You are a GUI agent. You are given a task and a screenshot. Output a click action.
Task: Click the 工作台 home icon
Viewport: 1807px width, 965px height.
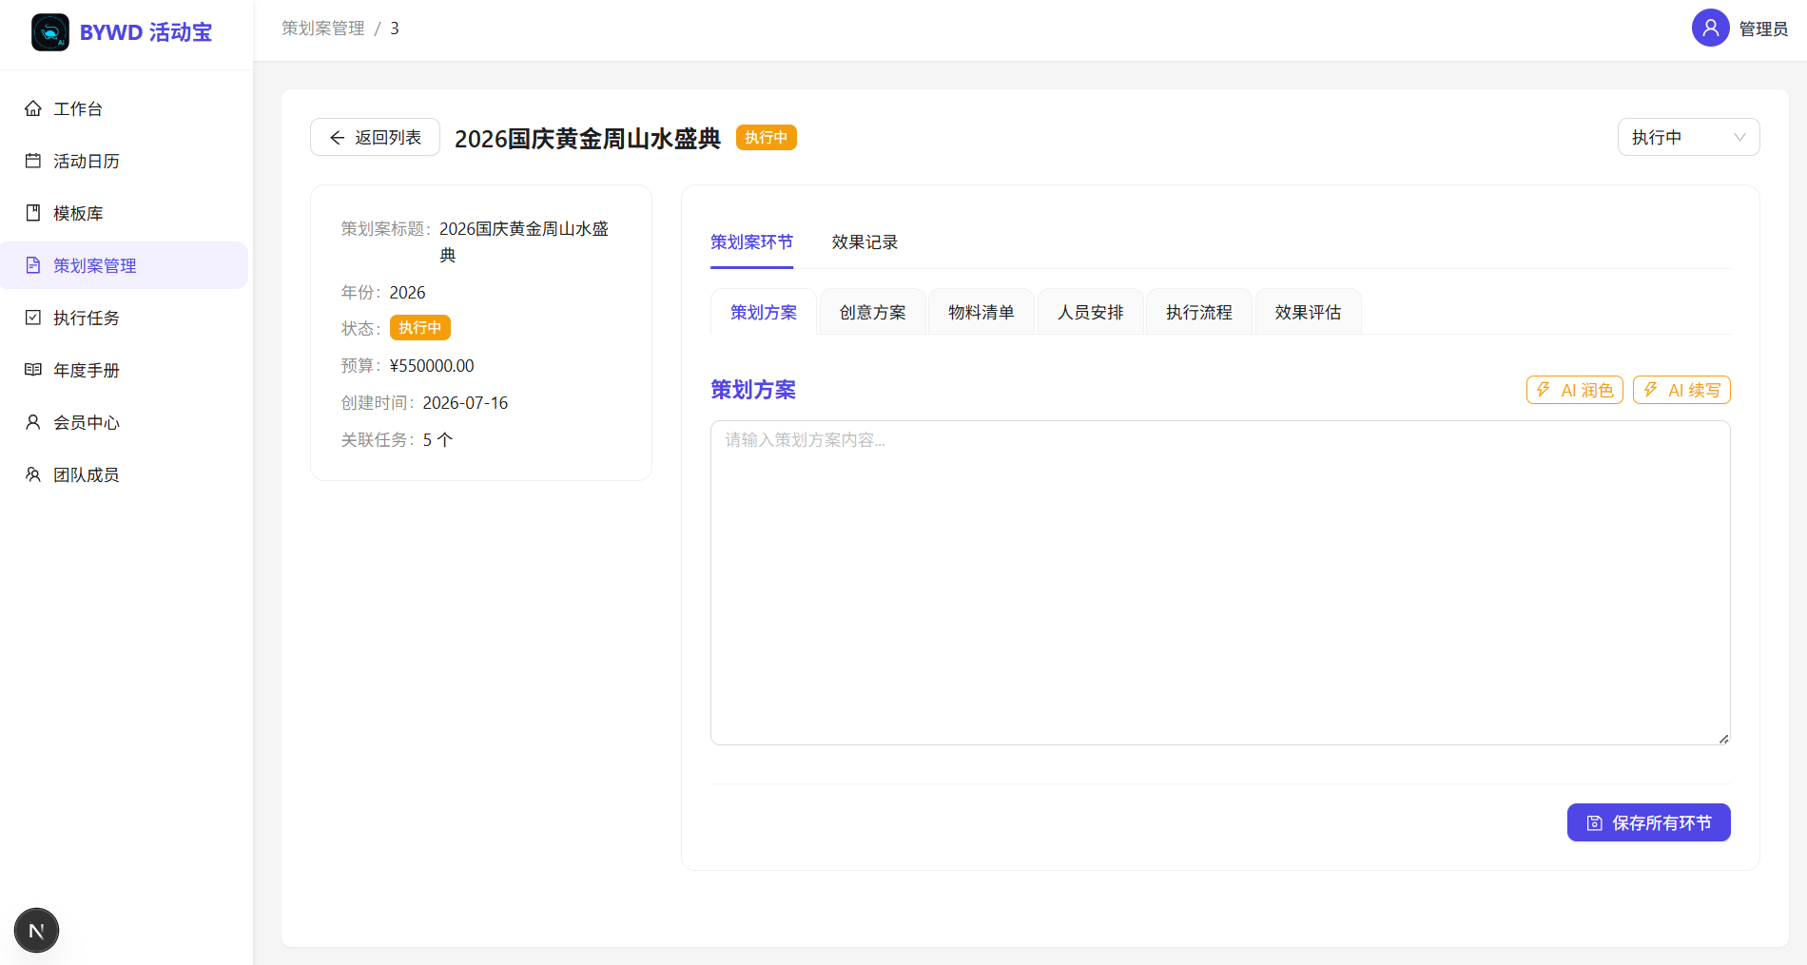[x=33, y=108]
